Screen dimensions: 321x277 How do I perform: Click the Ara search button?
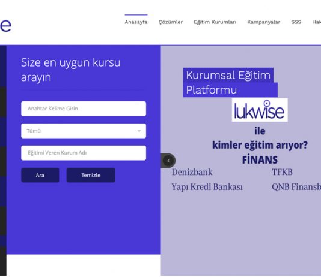click(x=40, y=175)
